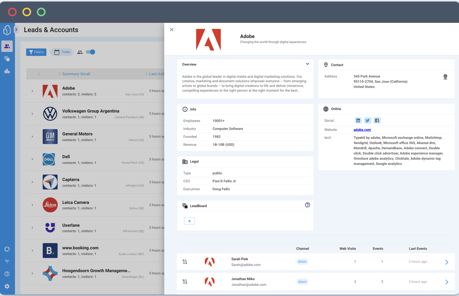Click the Last Events column header
459x296 pixels.
coord(418,249)
